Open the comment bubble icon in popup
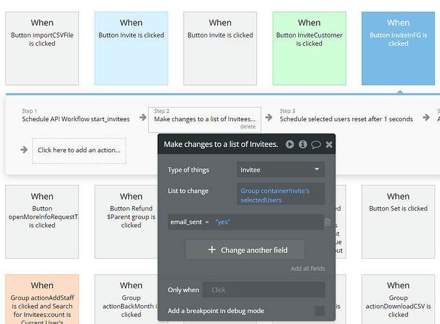The width and height of the screenshot is (440, 324). coord(316,145)
